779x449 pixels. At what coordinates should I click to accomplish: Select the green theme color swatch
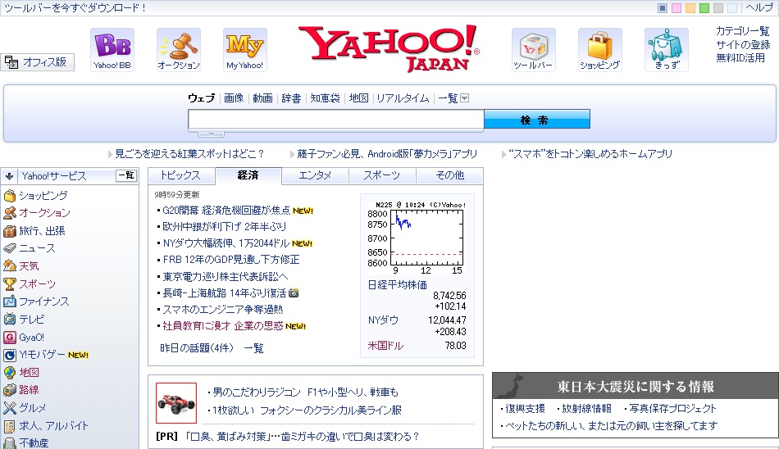click(x=704, y=8)
